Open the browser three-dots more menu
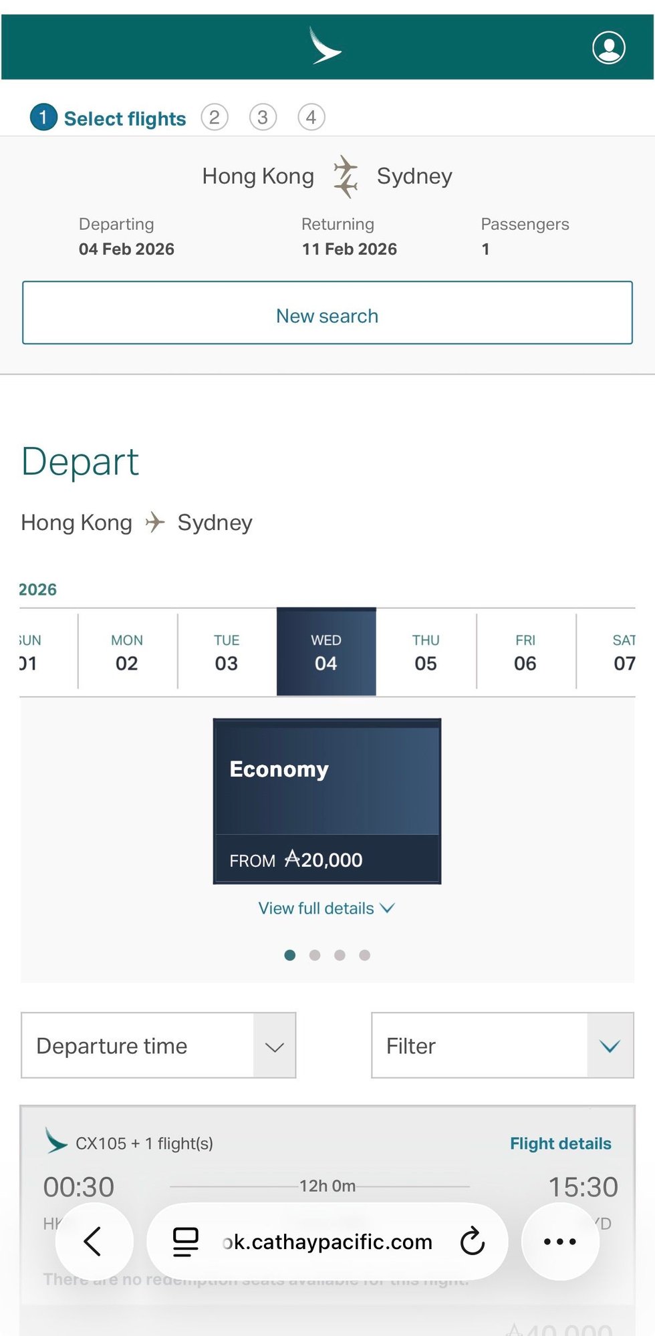The image size is (655, 1336). [559, 1241]
